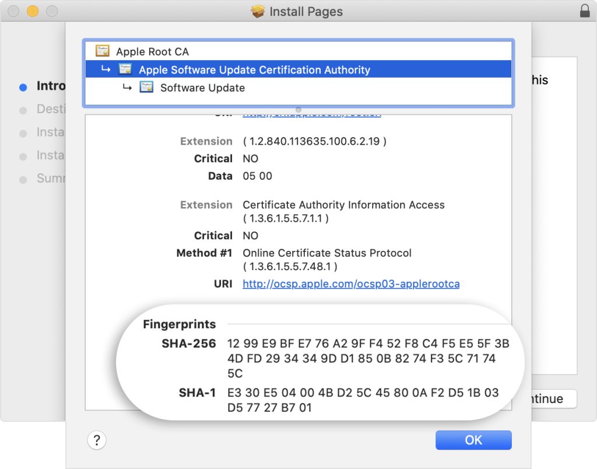Click the Data value 05 00
Viewport: 597px width, 469px height.
257,176
